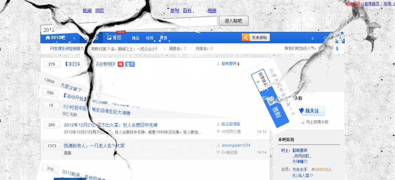The height and width of the screenshot is (180, 395).
Task: Click the 就像1999年没出事 preview text
Action: [x=163, y=132]
